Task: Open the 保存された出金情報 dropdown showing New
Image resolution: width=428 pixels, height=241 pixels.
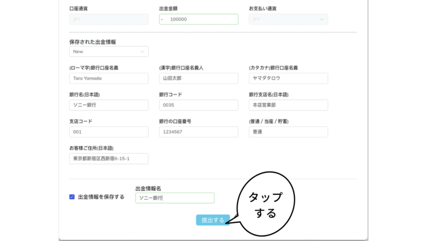Action: tap(109, 52)
